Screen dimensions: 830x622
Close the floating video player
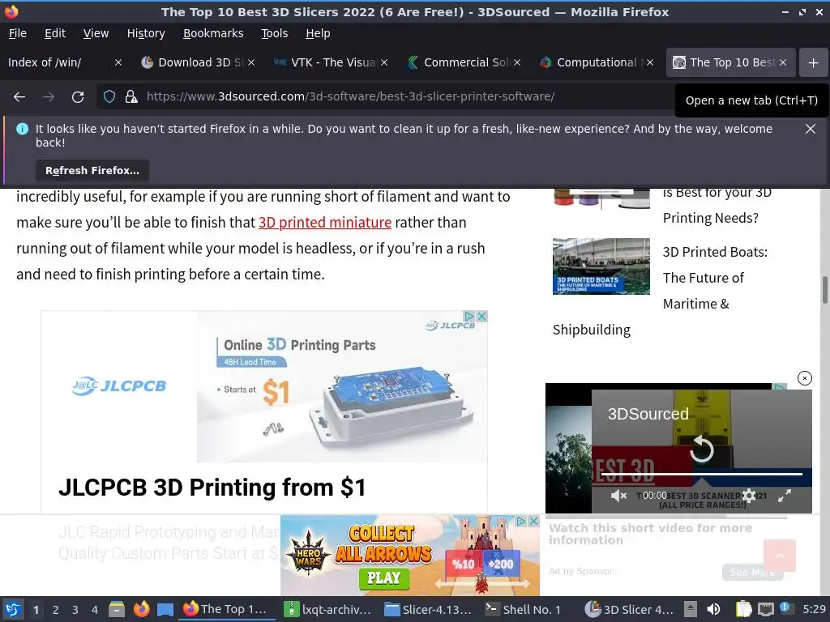pos(805,378)
